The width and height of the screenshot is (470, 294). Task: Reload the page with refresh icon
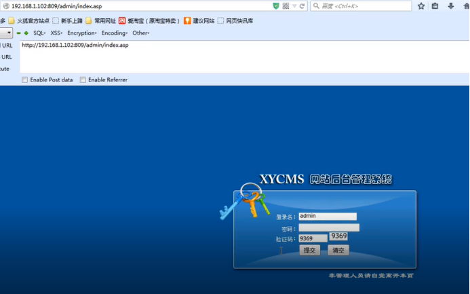[x=302, y=6]
